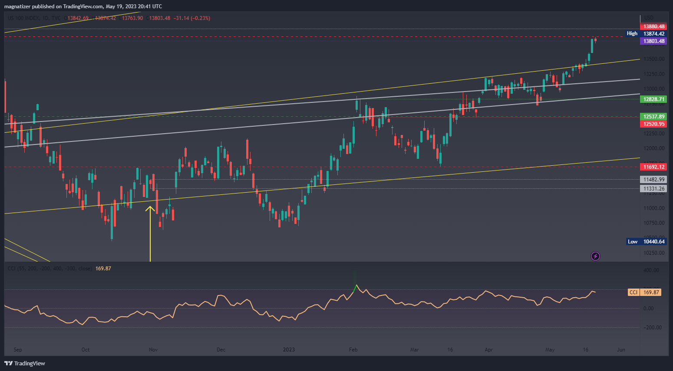Click the red 12520.95 price tag

pos(653,124)
